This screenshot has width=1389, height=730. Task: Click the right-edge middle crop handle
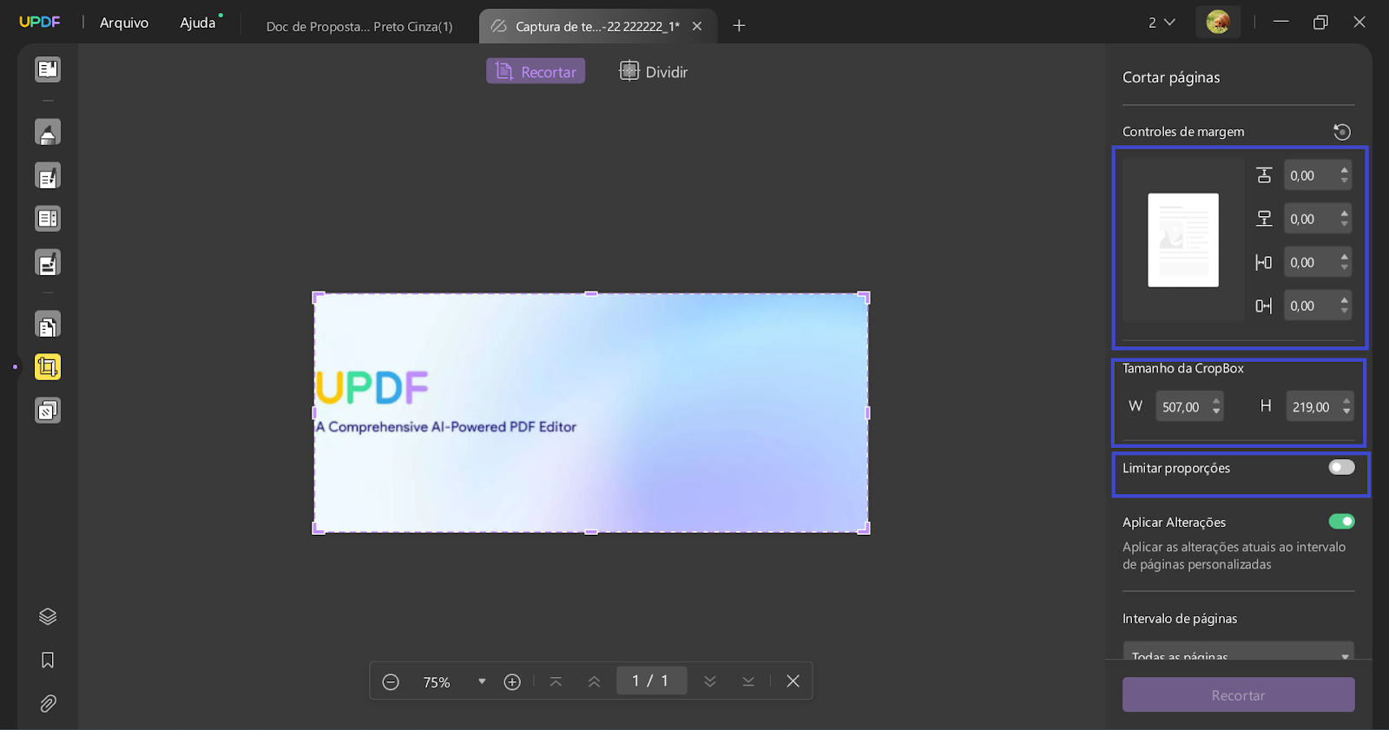point(866,413)
